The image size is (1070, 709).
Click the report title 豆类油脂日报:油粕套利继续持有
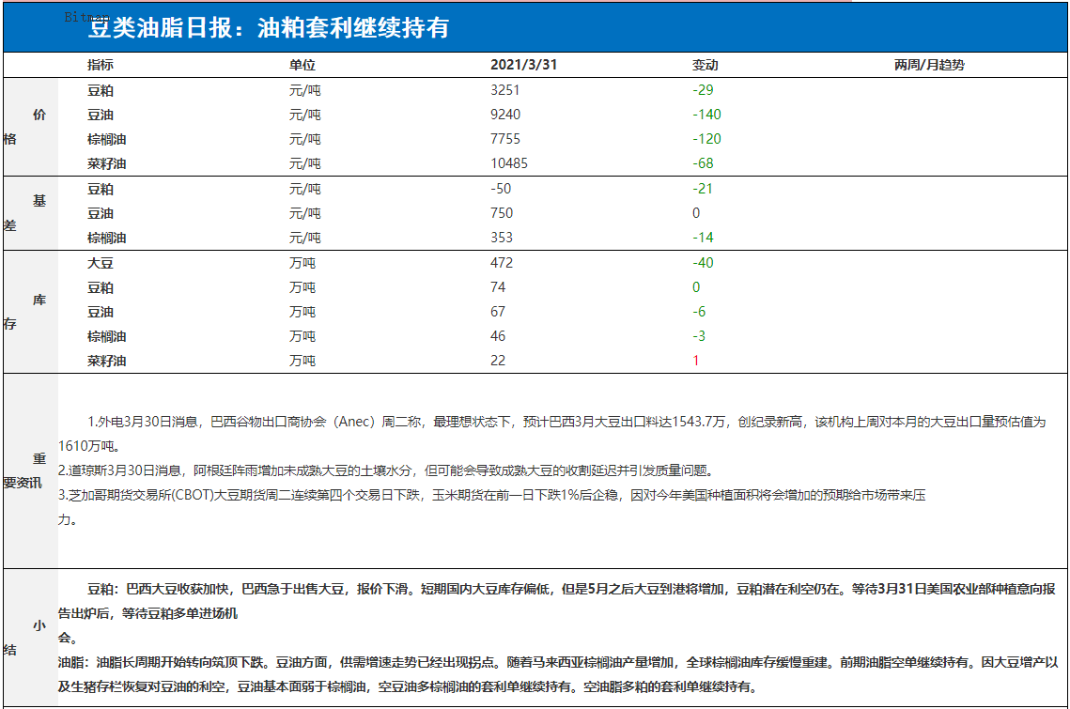click(x=268, y=28)
